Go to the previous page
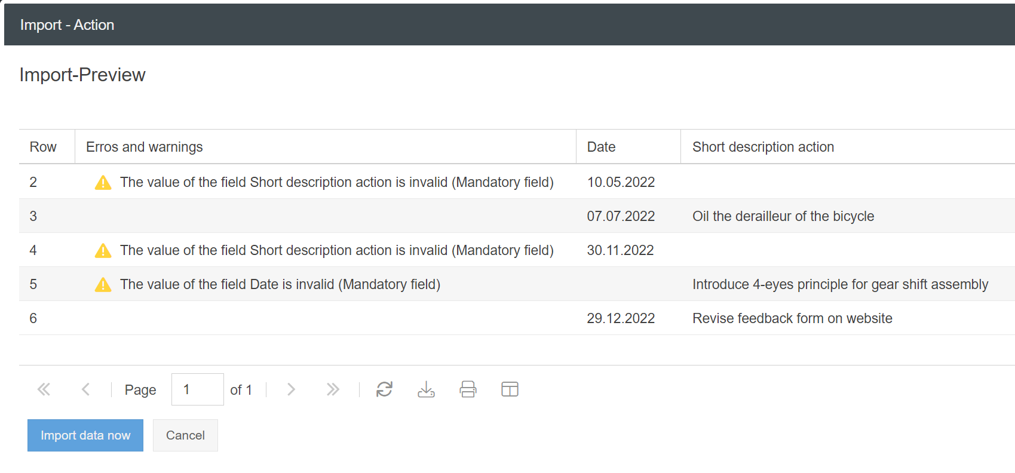1015x473 pixels. (85, 389)
